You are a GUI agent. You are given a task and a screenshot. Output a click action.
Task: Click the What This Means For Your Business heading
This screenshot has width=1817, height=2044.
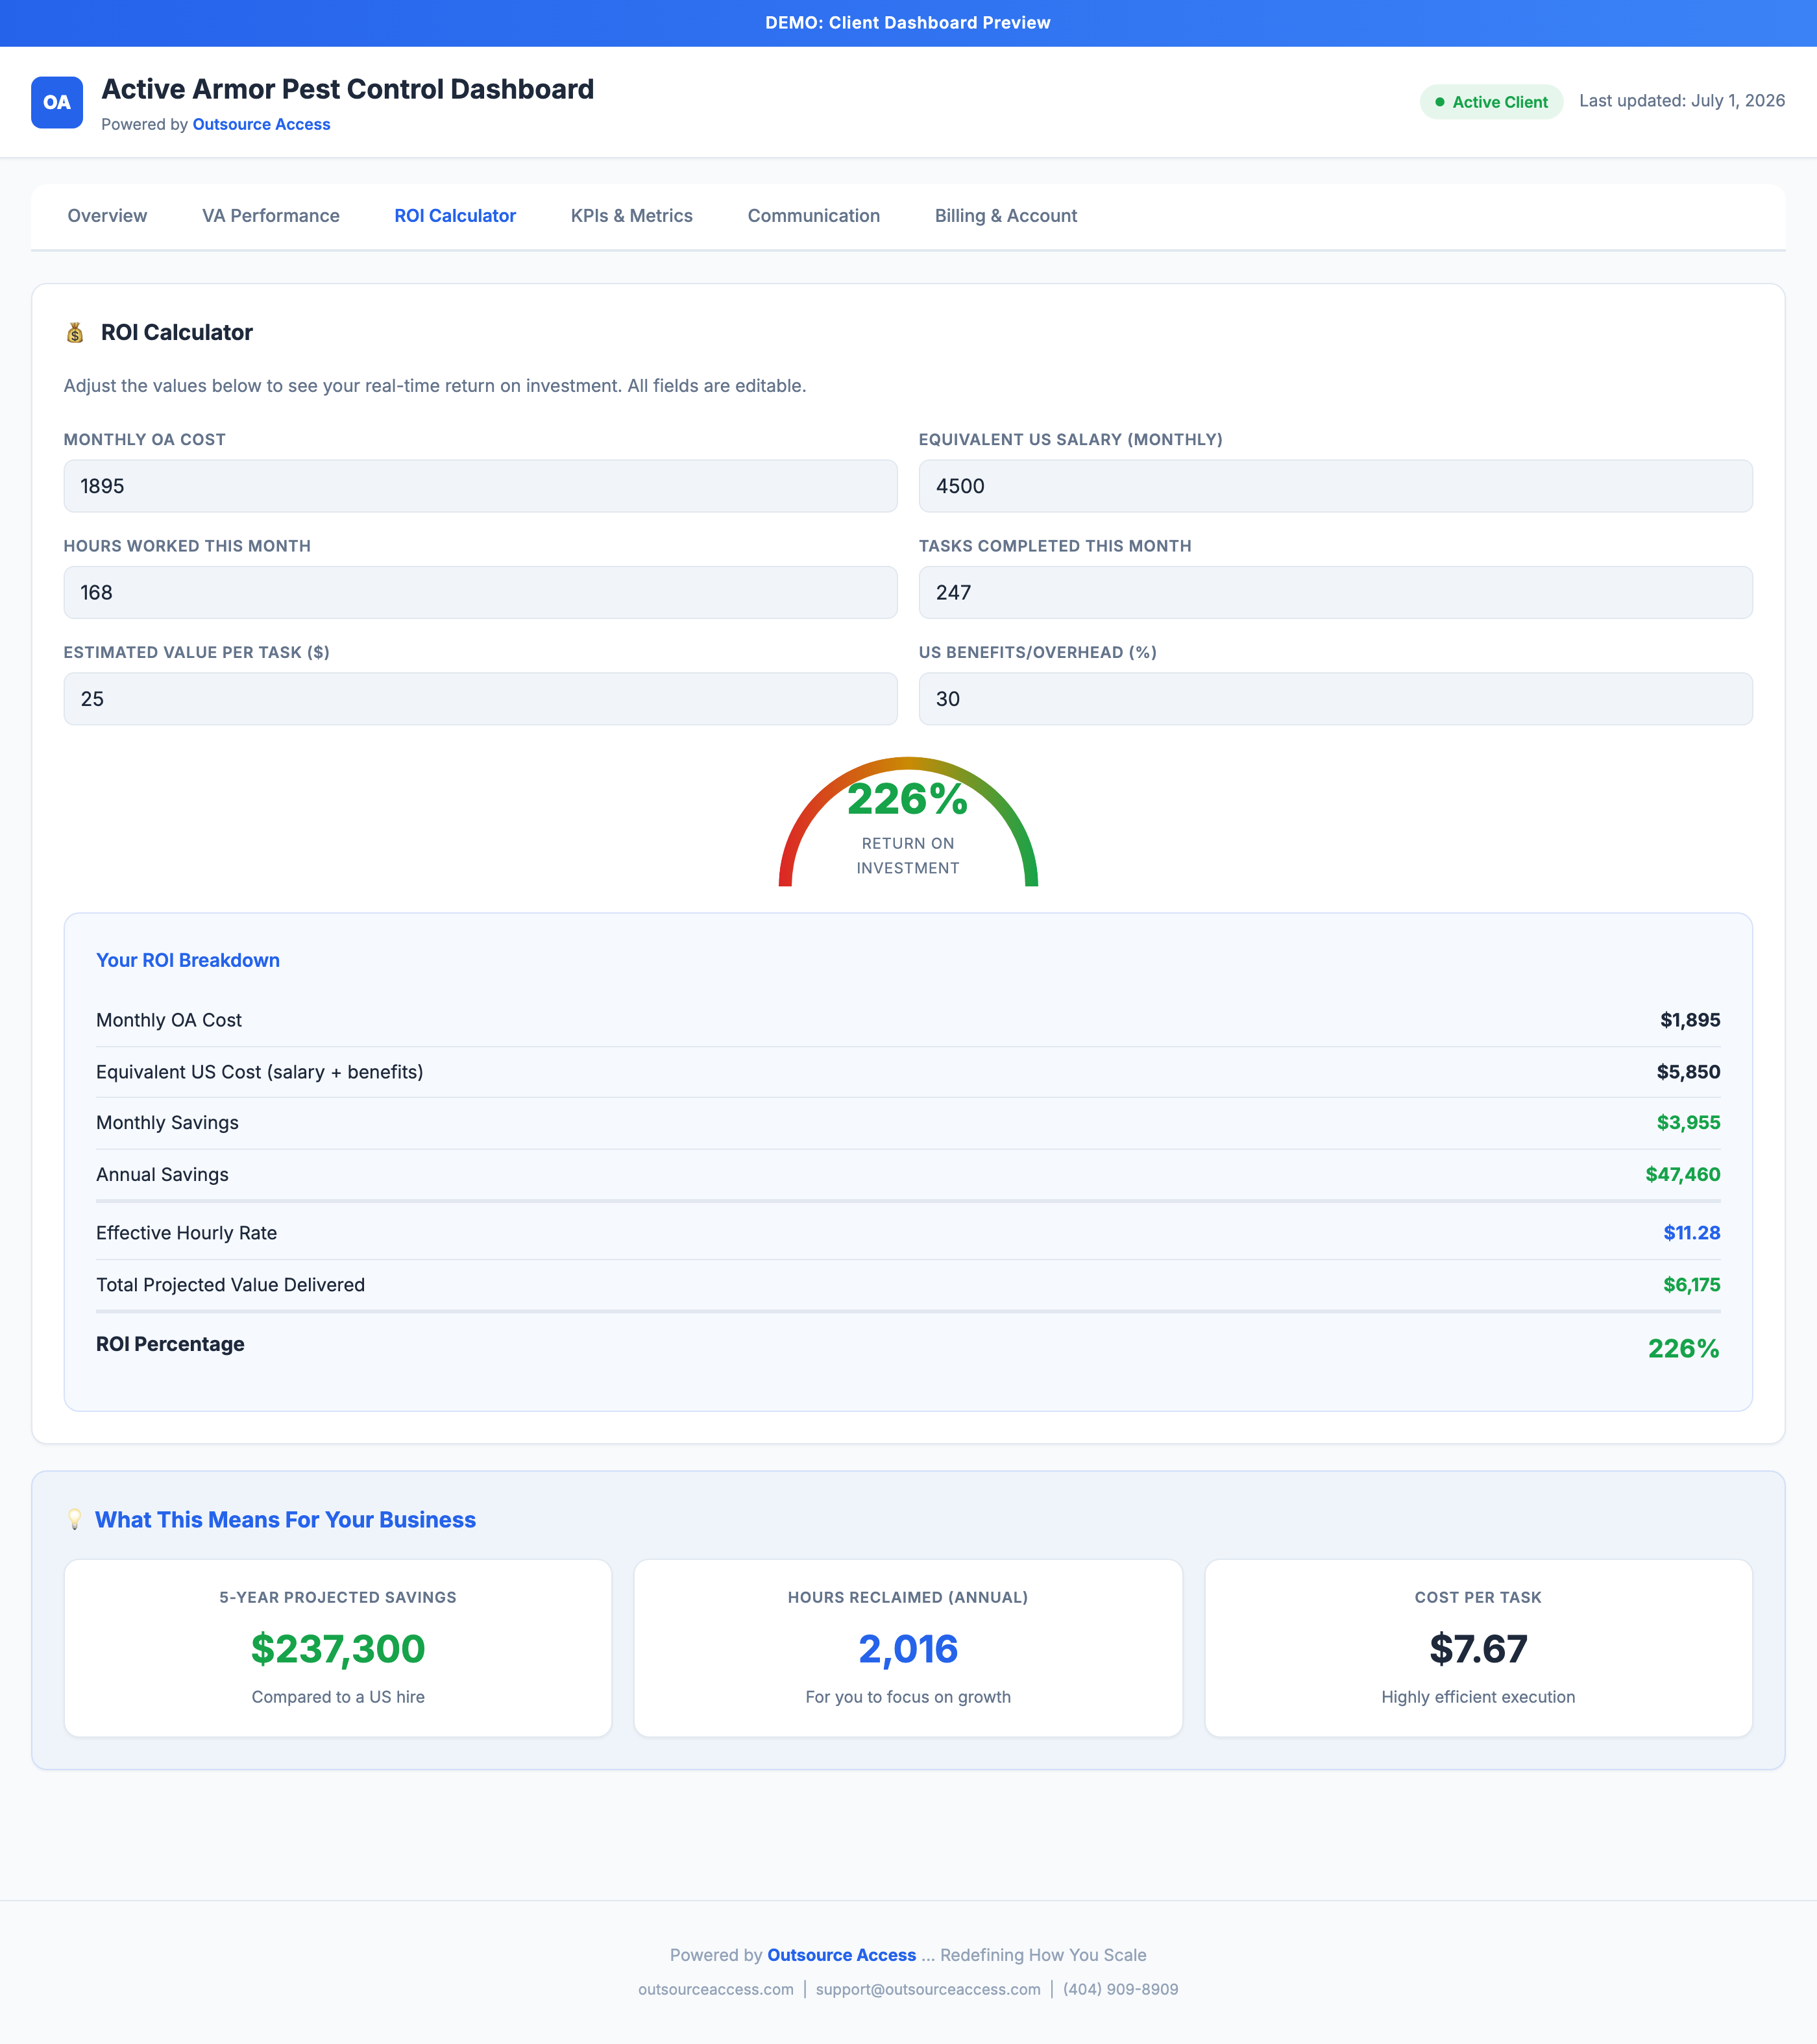(x=285, y=1520)
